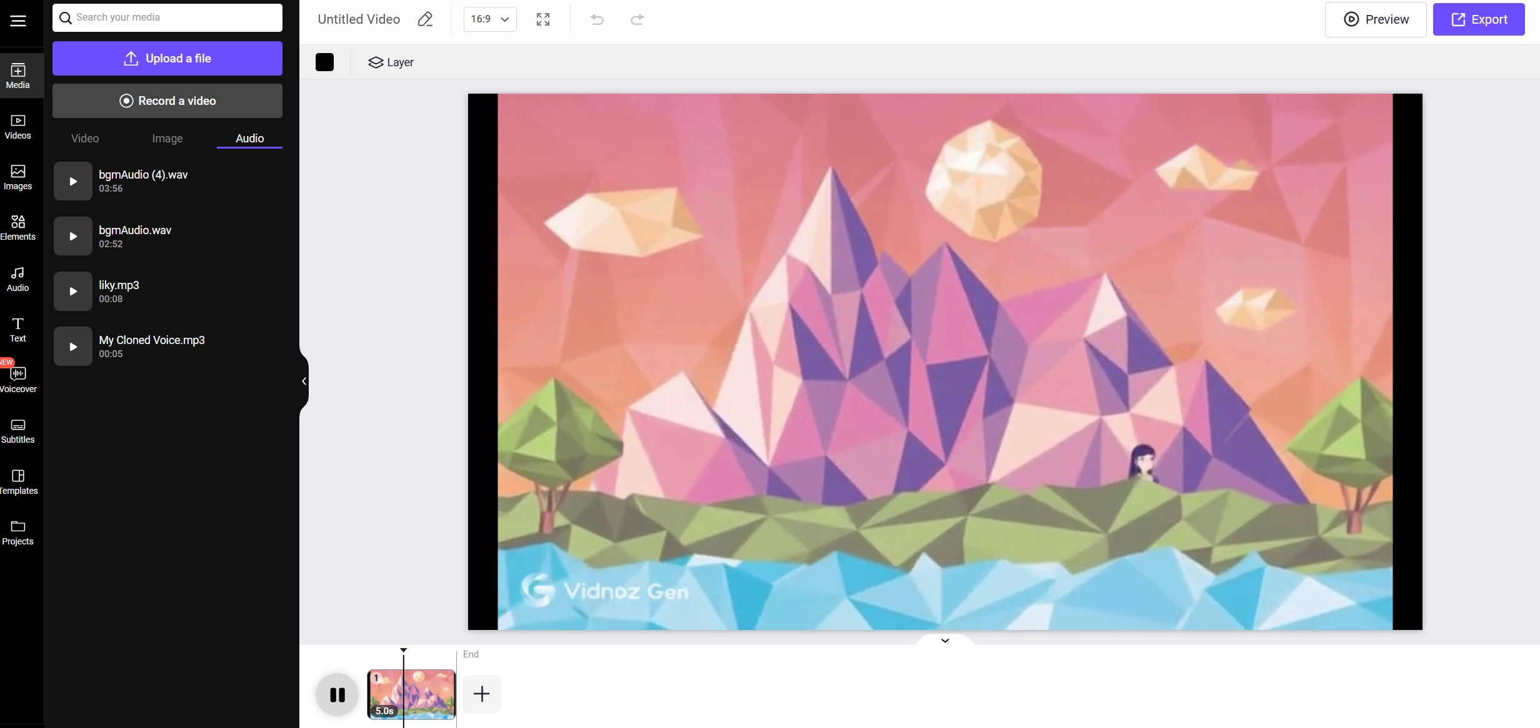Open the background color swatch
This screenshot has height=728, width=1540.
tap(325, 62)
